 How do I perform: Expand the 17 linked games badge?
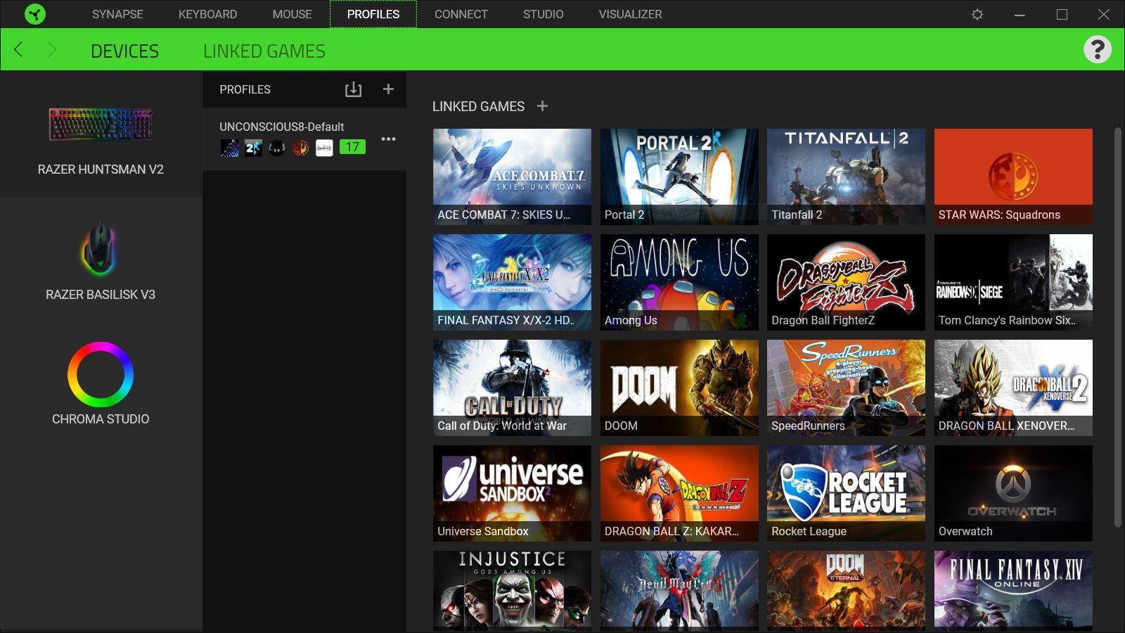352,147
